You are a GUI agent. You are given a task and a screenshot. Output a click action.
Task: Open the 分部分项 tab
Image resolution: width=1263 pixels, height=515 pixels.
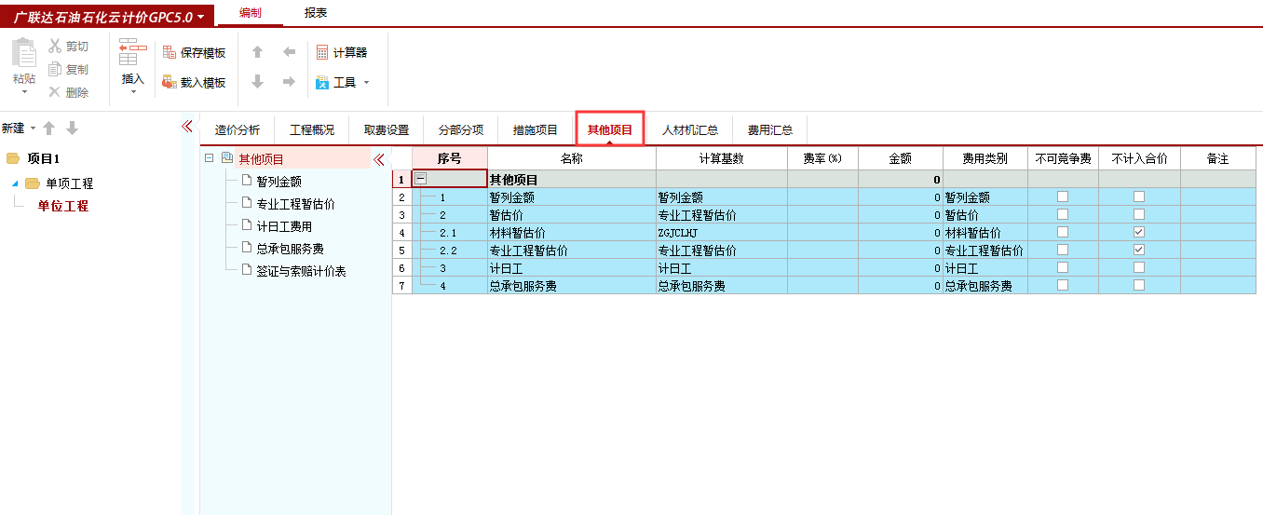click(x=461, y=130)
